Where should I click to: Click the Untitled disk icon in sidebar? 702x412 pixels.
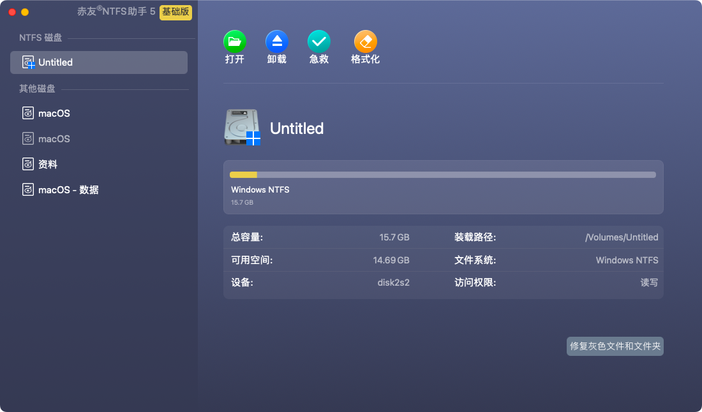[28, 62]
